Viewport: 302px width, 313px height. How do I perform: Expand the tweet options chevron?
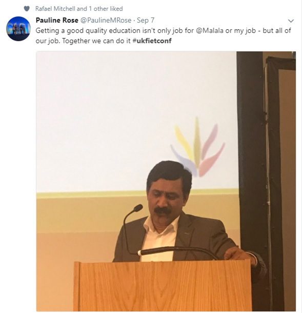[x=291, y=21]
